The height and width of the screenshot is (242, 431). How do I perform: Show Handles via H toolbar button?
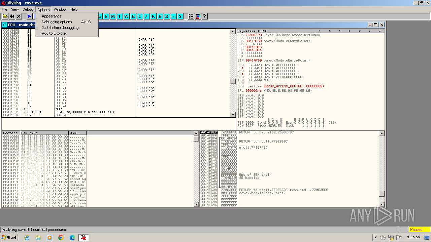tap(133, 16)
